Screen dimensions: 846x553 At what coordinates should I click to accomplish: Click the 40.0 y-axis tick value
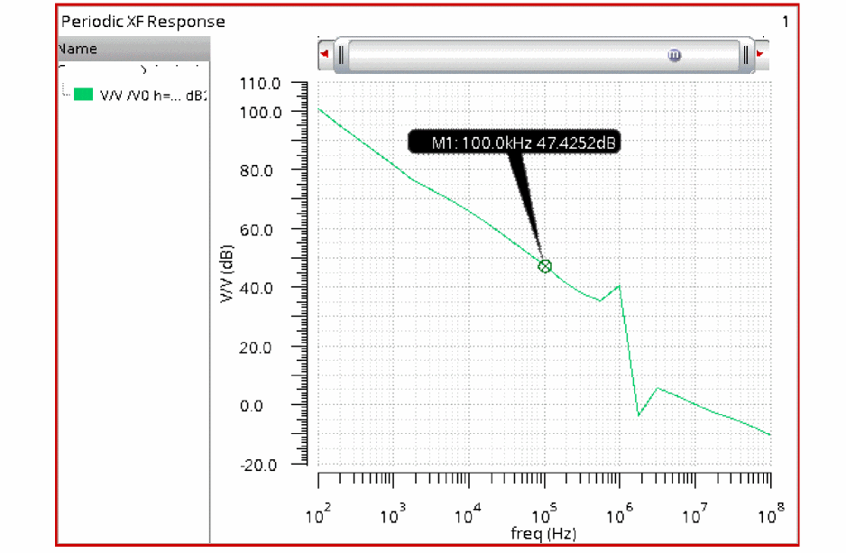[257, 288]
